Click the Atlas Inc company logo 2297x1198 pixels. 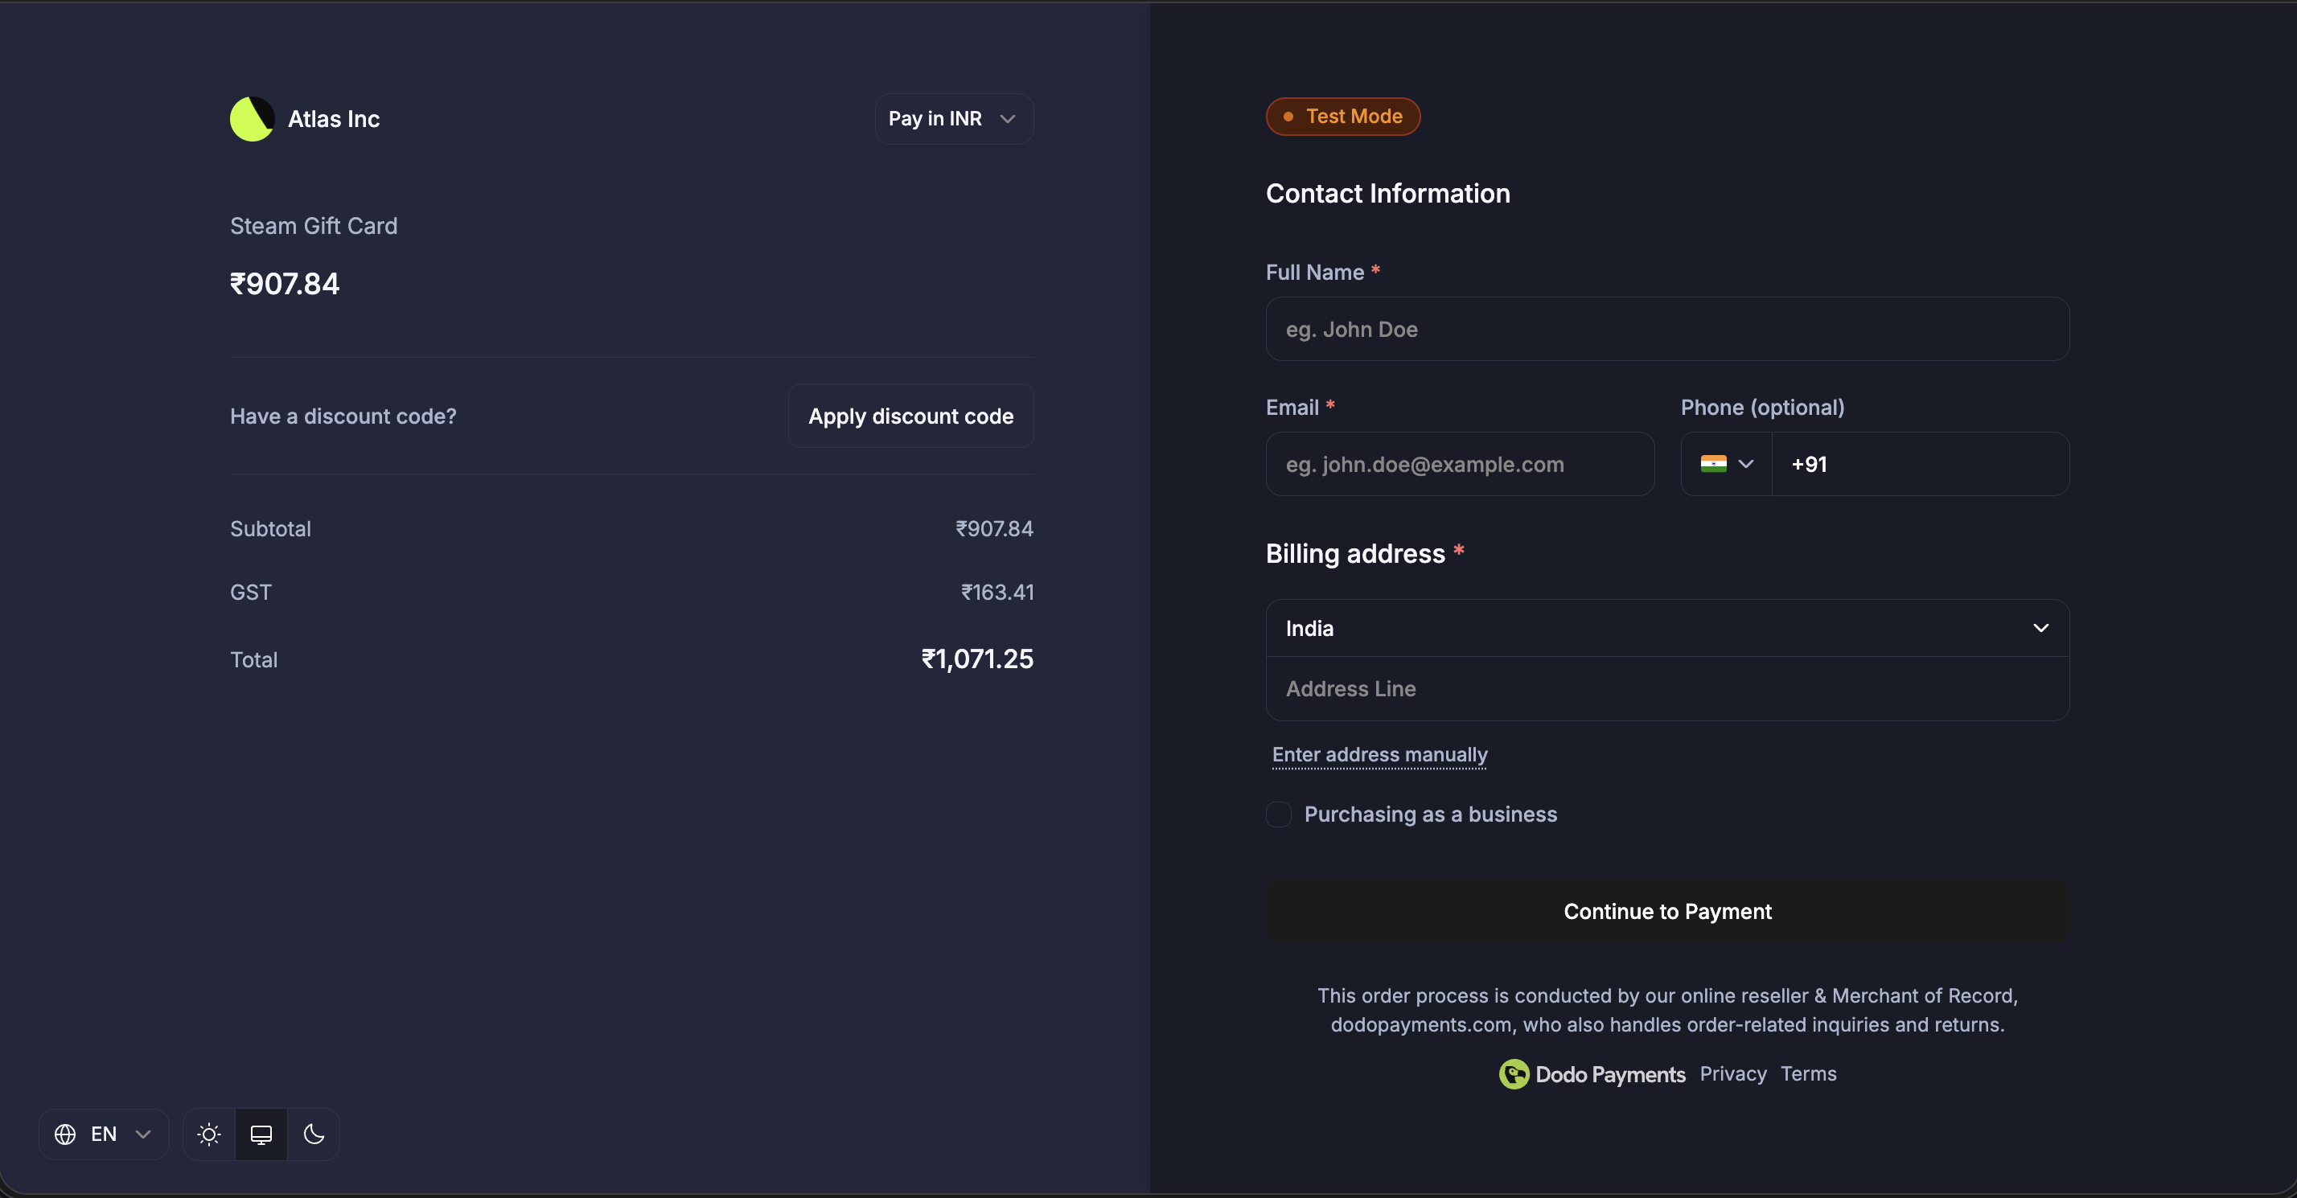(x=252, y=118)
